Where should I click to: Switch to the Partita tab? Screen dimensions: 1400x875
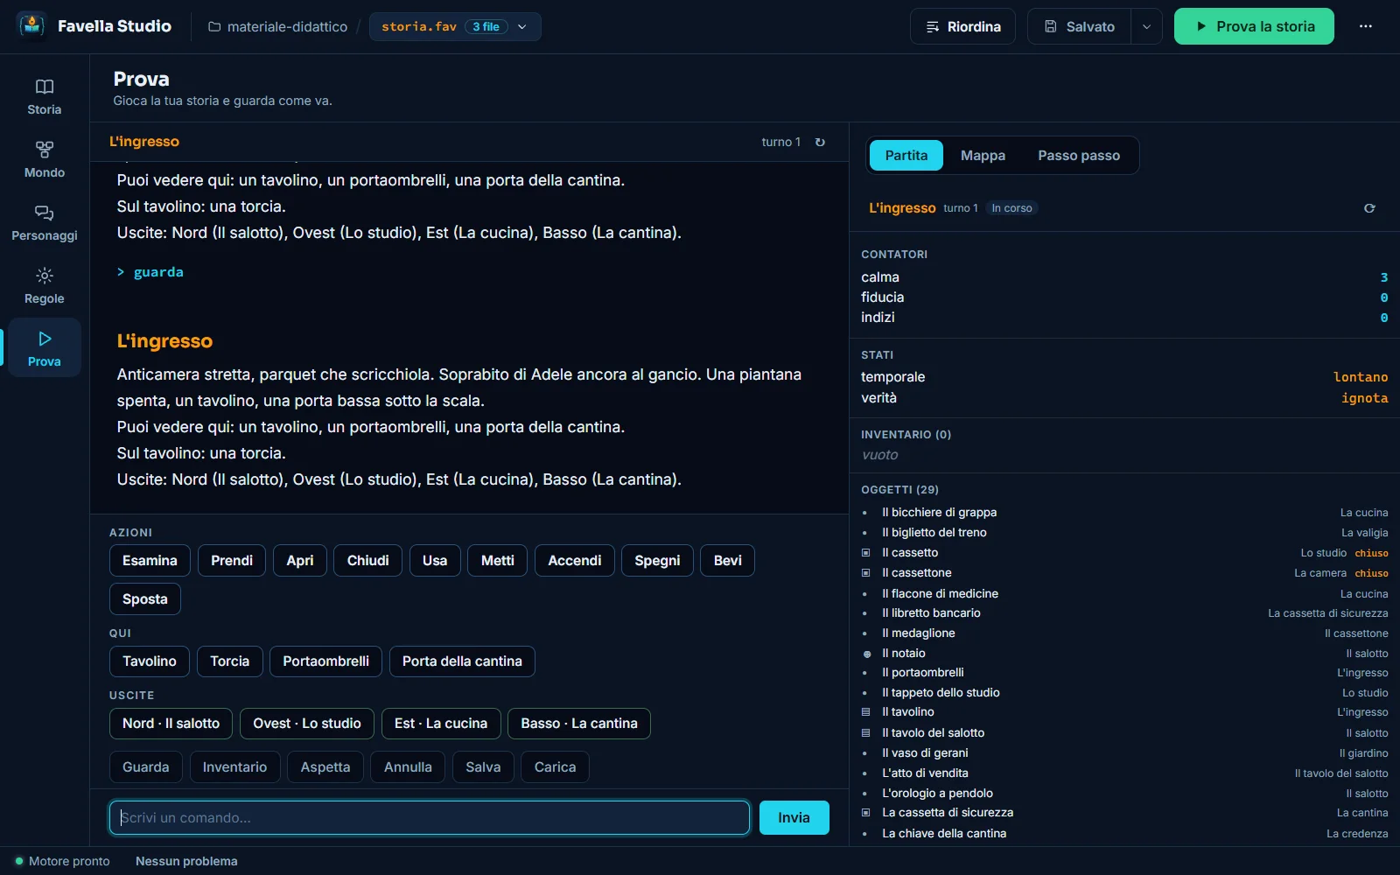[906, 156]
